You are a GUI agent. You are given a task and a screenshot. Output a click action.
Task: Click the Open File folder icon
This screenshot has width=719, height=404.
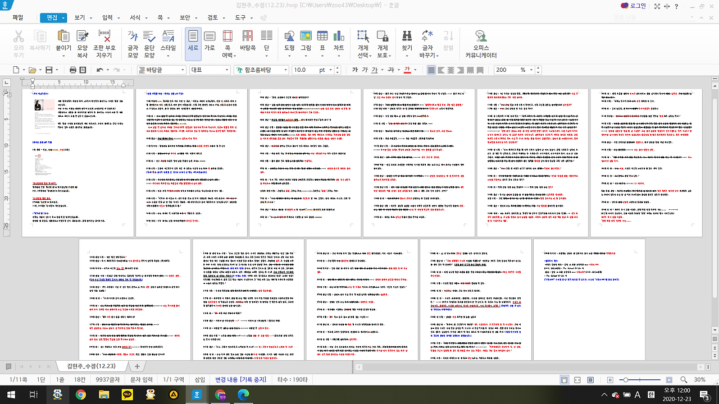point(33,70)
